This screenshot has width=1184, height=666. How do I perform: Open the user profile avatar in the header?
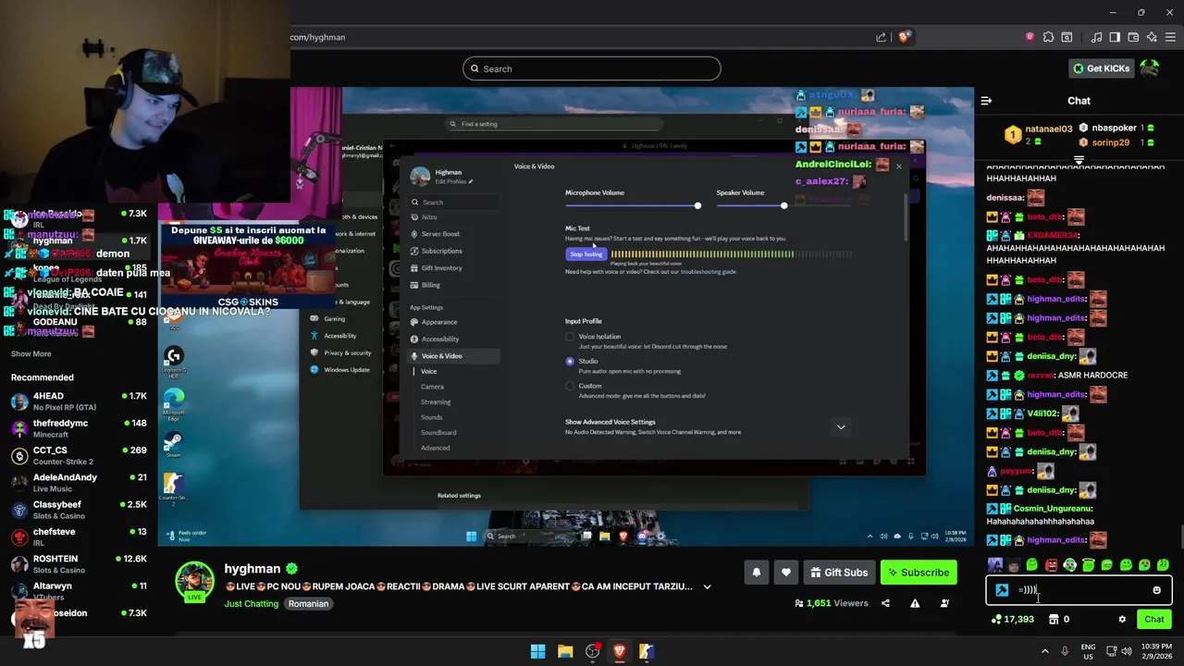coord(1150,68)
